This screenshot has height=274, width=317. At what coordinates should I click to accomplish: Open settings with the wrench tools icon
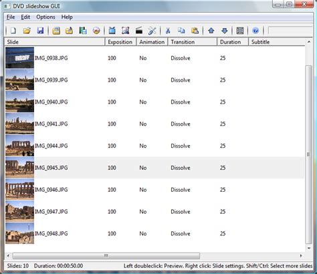(x=152, y=31)
